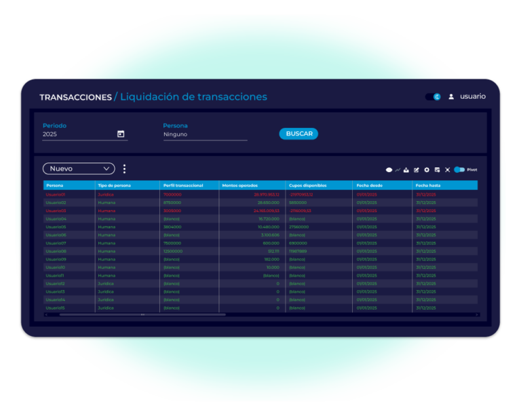
Task: Click the eye visibility icon in table toolbar
Action: (x=389, y=170)
